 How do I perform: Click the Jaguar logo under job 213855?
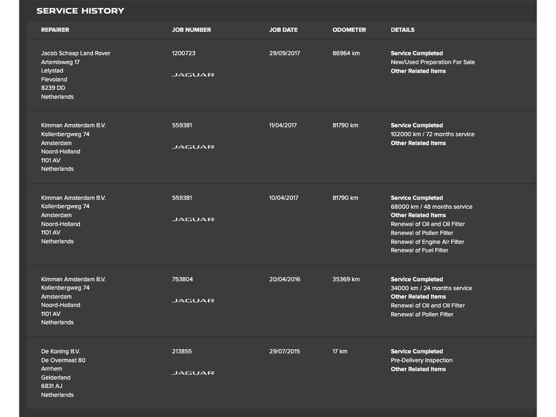(x=193, y=373)
